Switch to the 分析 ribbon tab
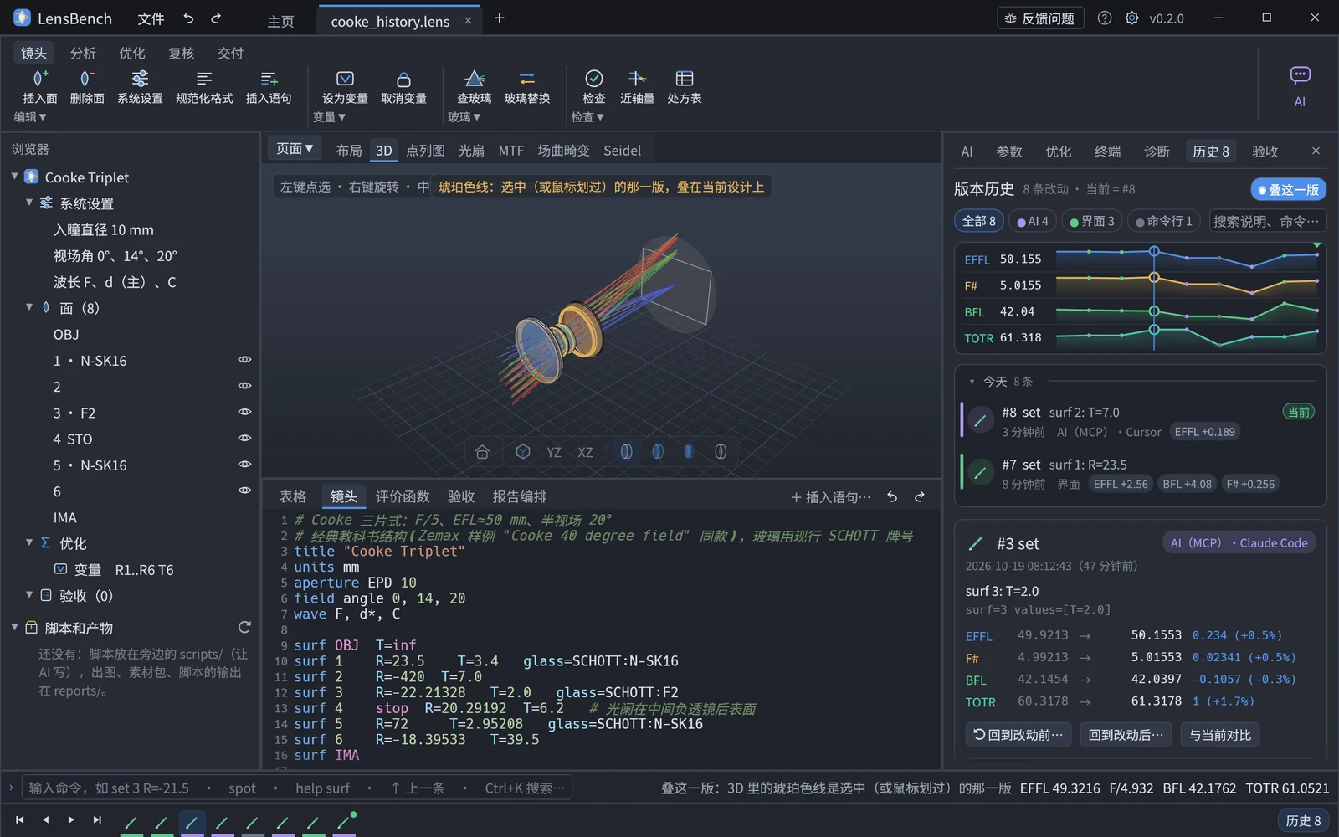Screen dimensions: 1339x837 (x=83, y=53)
